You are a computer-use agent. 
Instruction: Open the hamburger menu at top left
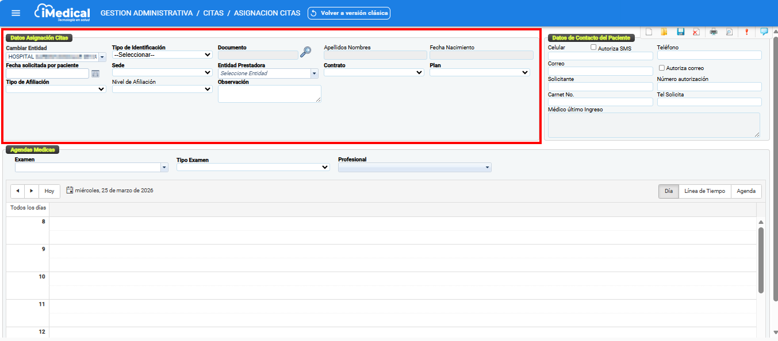[x=16, y=13]
